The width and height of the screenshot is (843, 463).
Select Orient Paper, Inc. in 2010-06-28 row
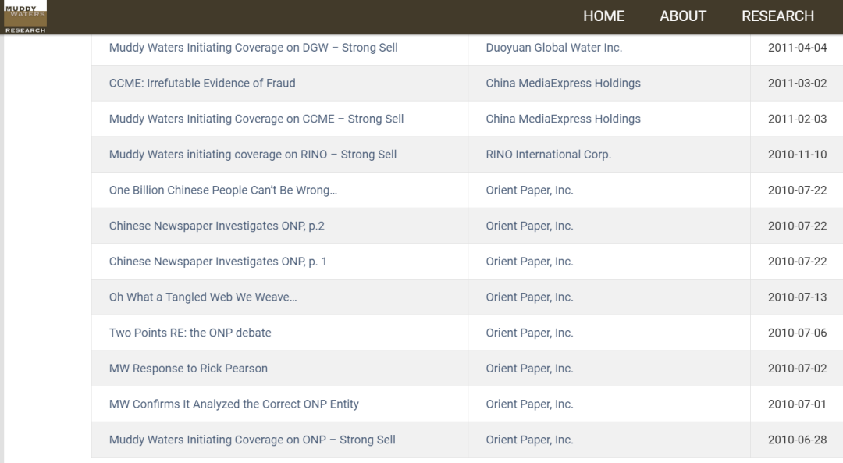[529, 440]
